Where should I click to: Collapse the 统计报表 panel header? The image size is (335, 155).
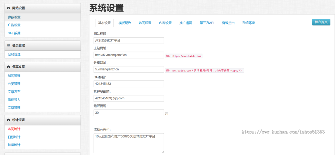(x=42, y=120)
